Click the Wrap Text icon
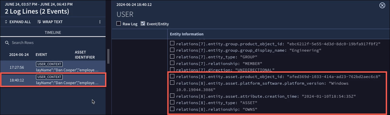The width and height of the screenshot is (390, 115). point(39,22)
